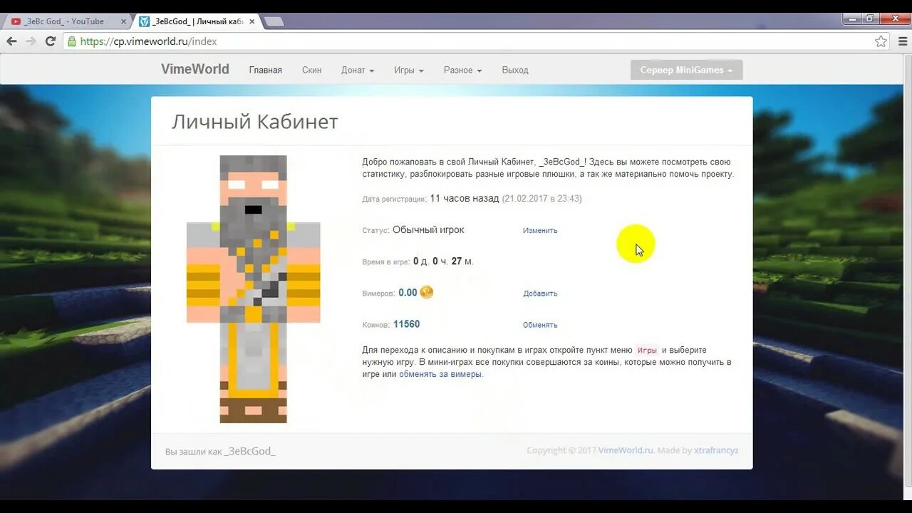Click Обменять next to коинов
The height and width of the screenshot is (513, 912).
pyautogui.click(x=540, y=324)
